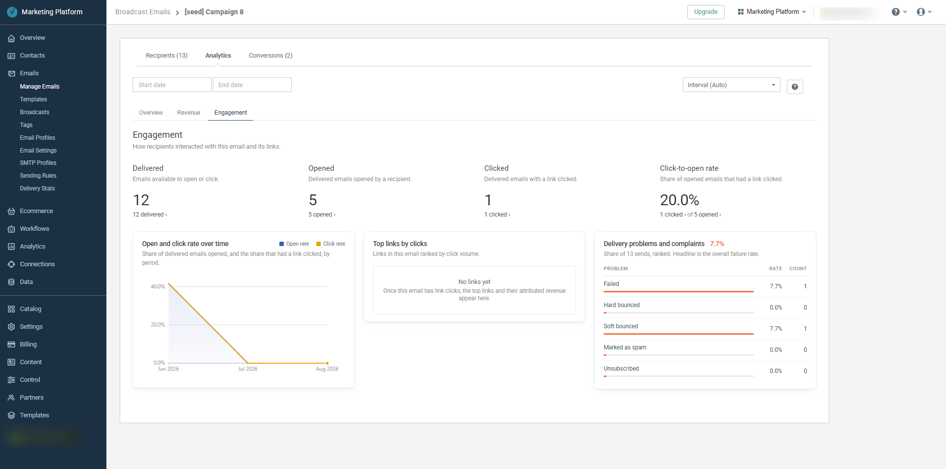Open the Overview home icon
This screenshot has width=946, height=469.
11,38
